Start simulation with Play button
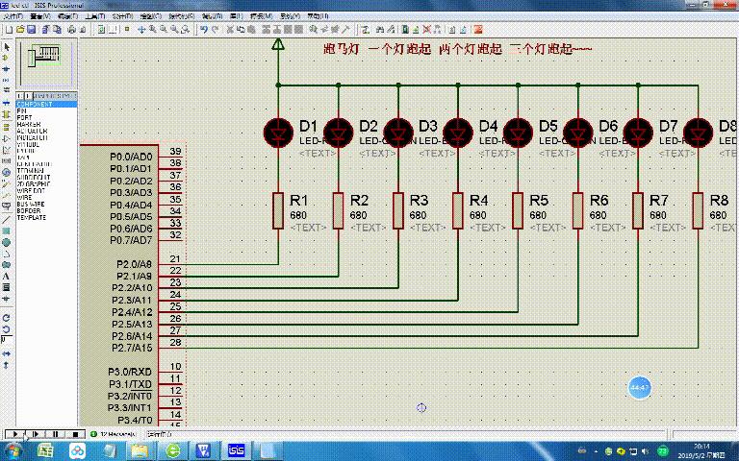The image size is (739, 461). (x=14, y=434)
